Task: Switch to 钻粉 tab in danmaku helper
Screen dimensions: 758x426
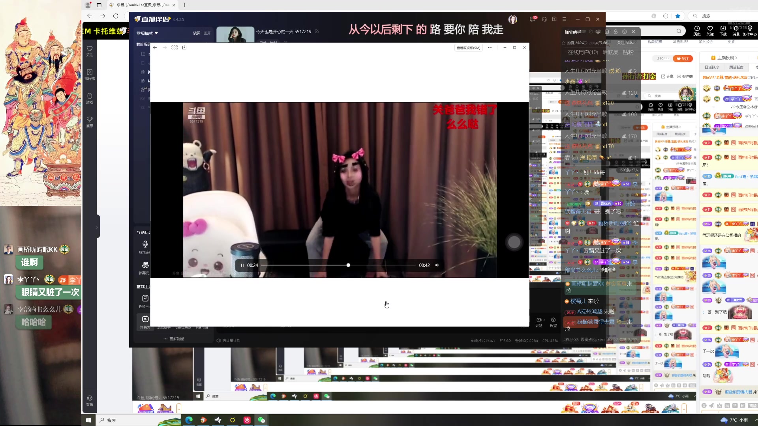Action: point(628,52)
